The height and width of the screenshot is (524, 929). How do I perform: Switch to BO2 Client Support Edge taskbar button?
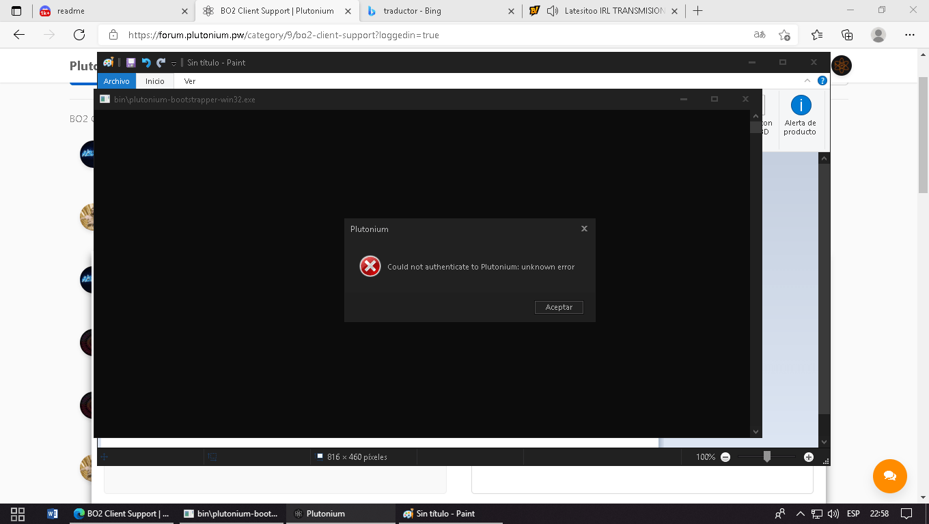(122, 514)
